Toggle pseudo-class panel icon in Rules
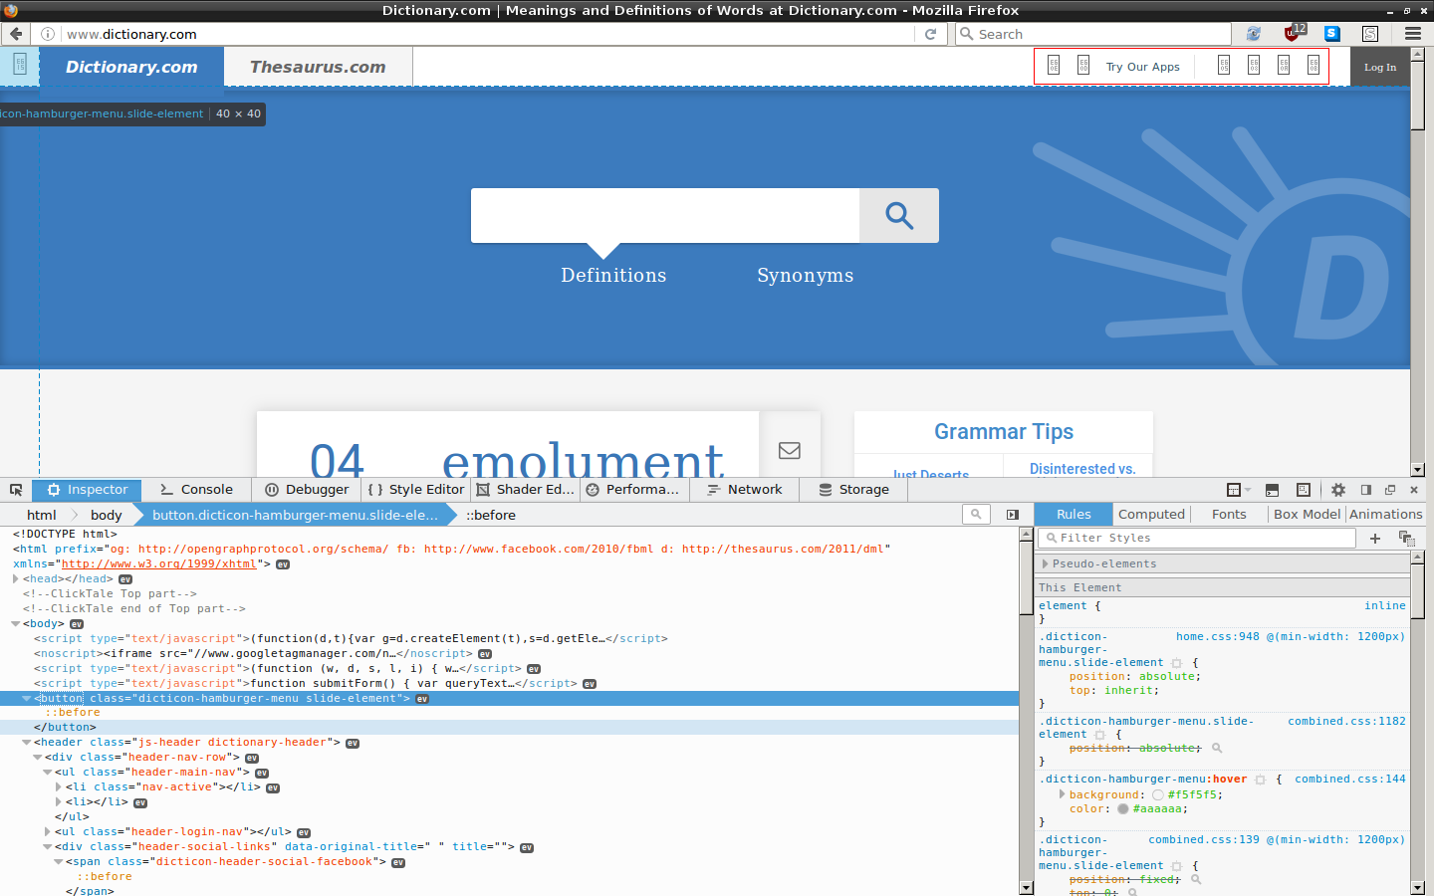The image size is (1434, 896). 1406,539
